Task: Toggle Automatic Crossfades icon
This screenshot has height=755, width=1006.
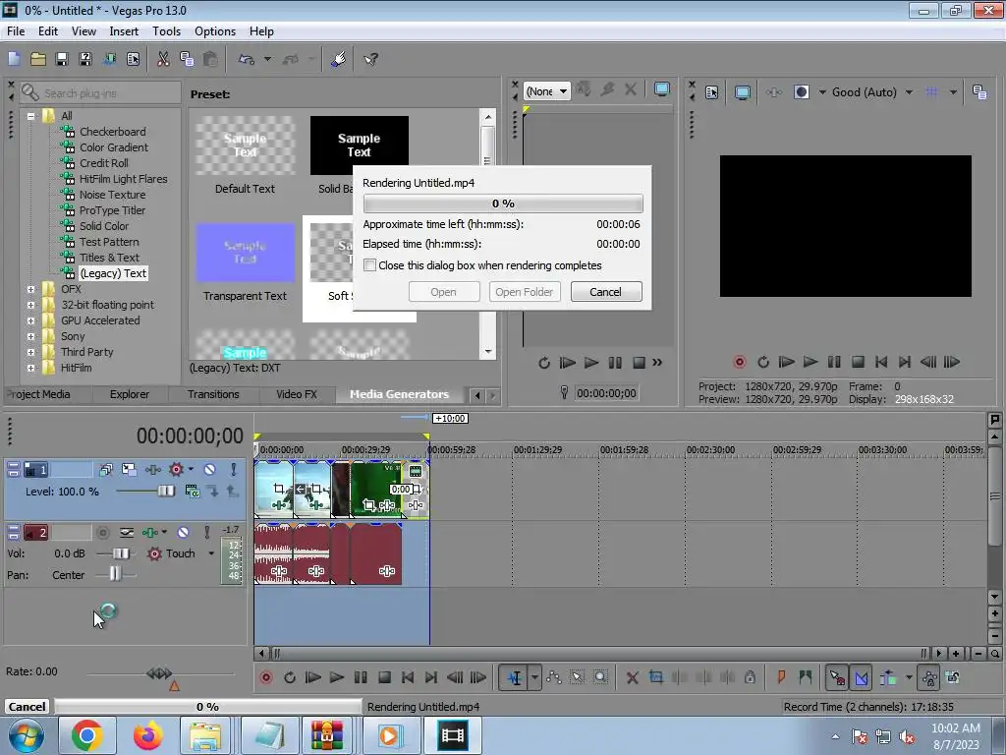Action: [x=862, y=677]
